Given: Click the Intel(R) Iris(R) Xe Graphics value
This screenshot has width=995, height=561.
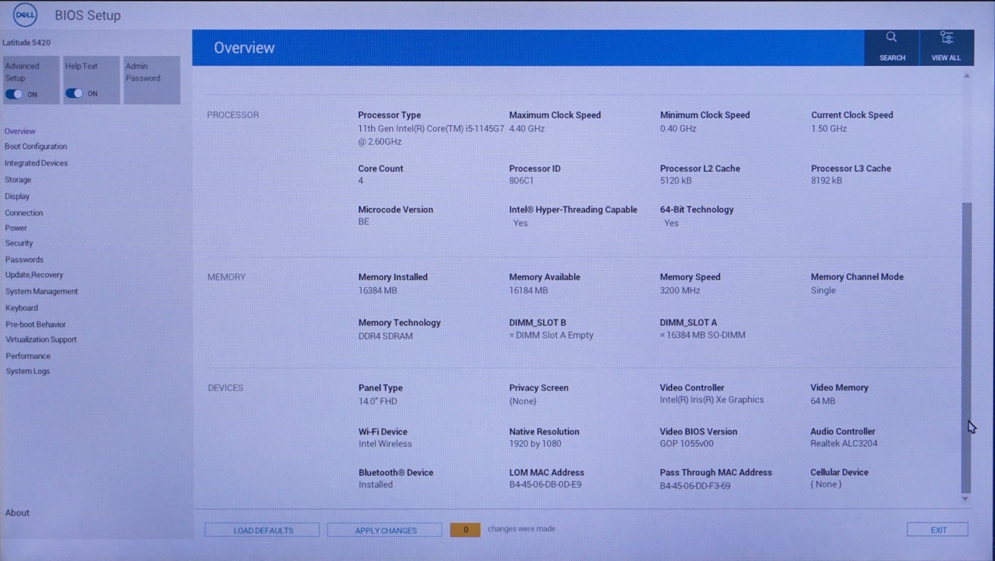Looking at the screenshot, I should (712, 400).
